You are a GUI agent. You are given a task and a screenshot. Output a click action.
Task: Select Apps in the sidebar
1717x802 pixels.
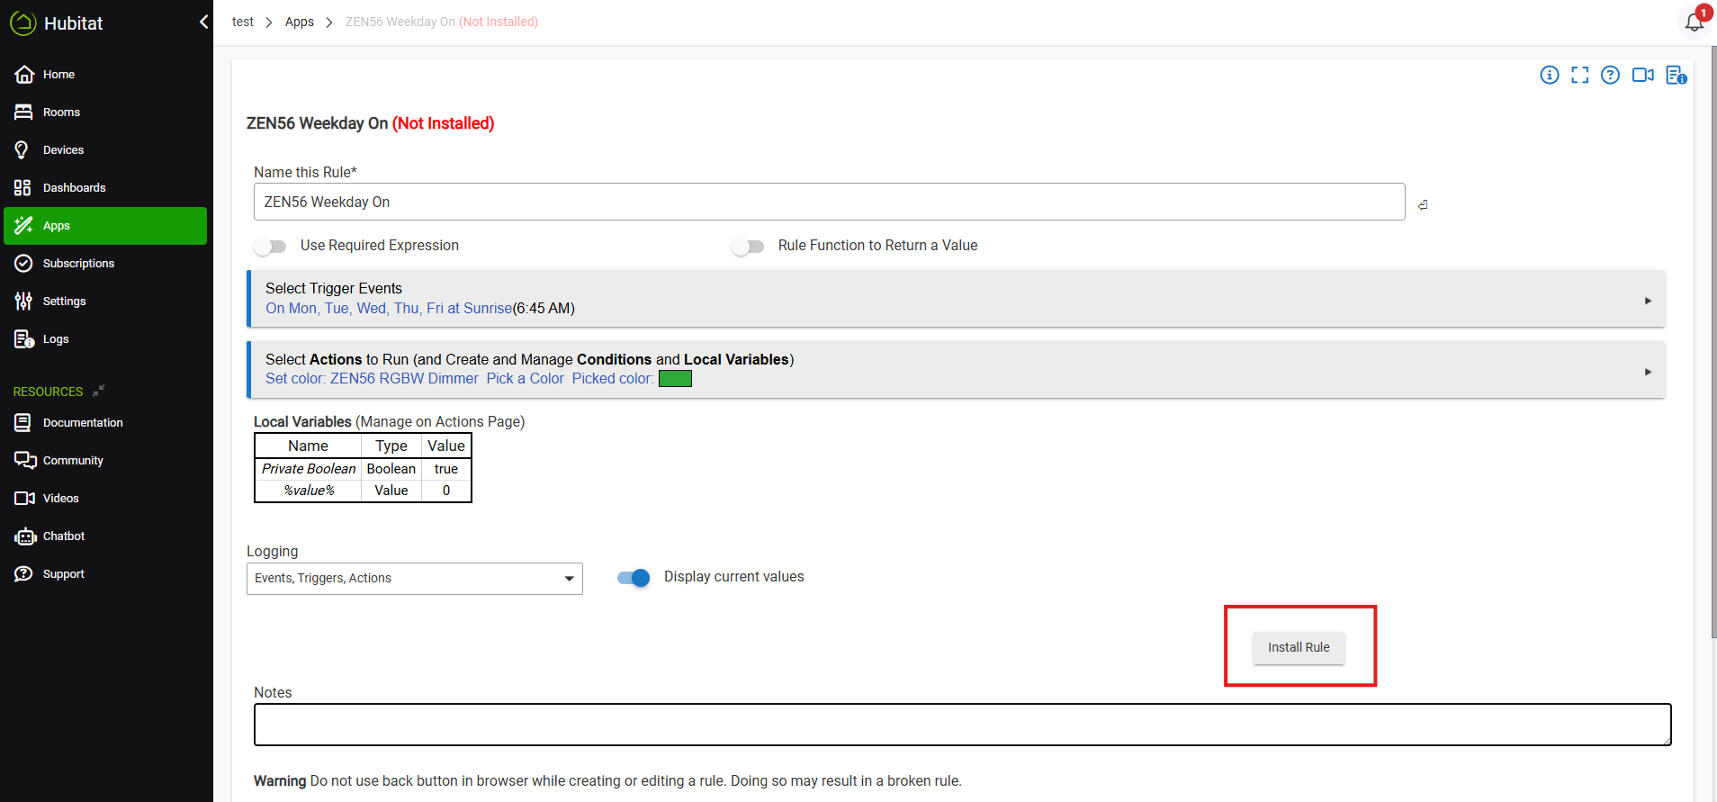pyautogui.click(x=105, y=226)
